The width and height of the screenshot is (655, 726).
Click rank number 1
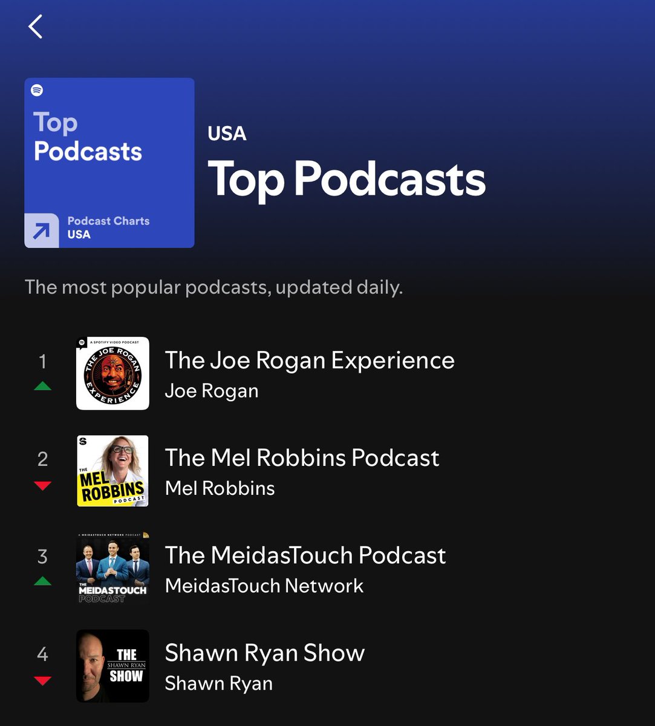(42, 362)
